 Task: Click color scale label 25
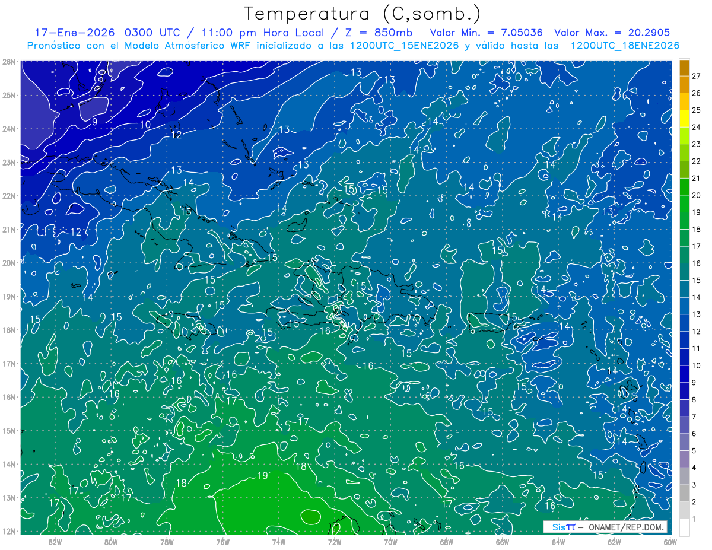tap(696, 110)
